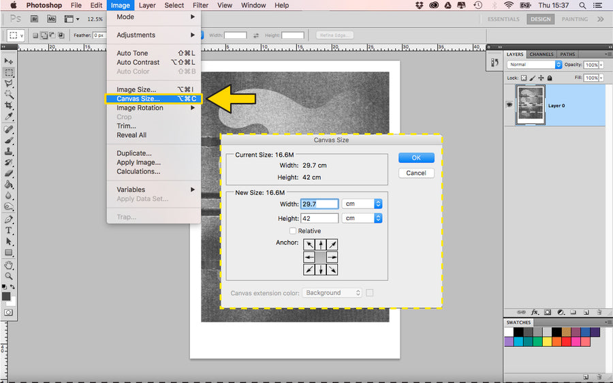
Task: Hide Layer 0 using eye icon
Action: click(509, 105)
